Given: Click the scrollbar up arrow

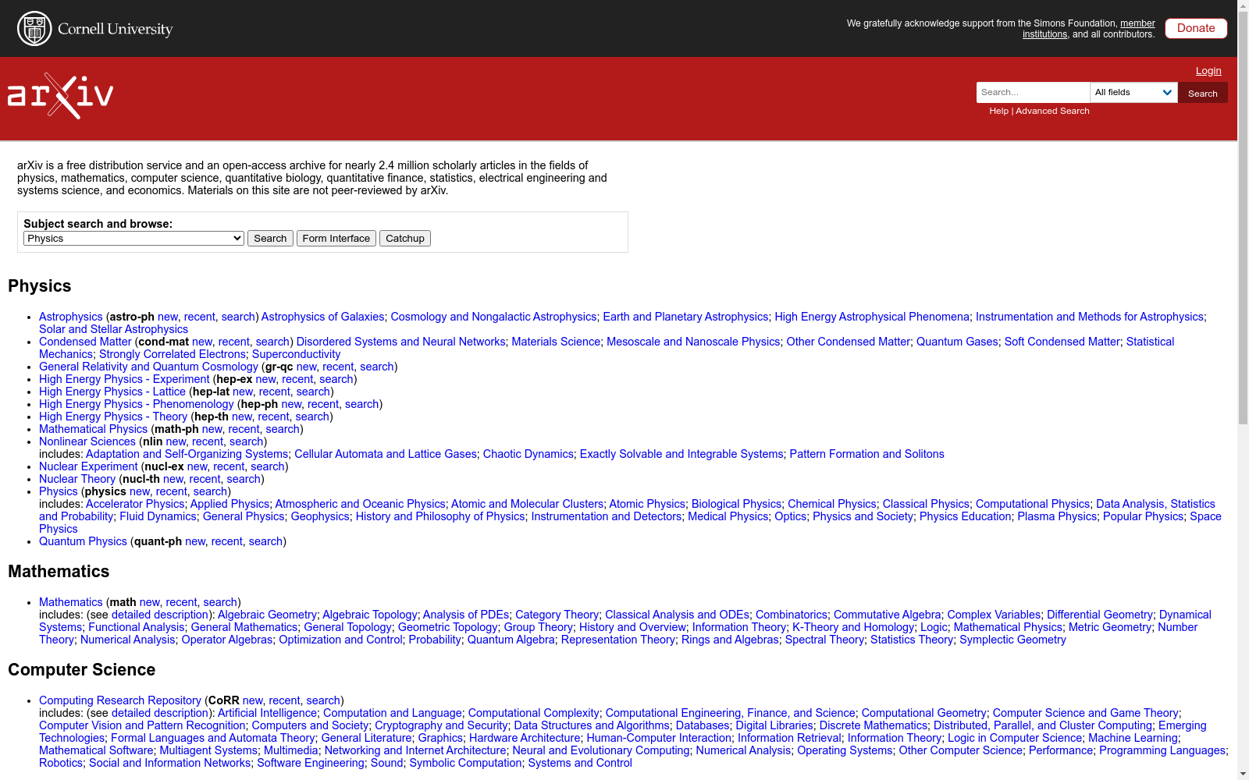Looking at the screenshot, I should (x=1243, y=6).
